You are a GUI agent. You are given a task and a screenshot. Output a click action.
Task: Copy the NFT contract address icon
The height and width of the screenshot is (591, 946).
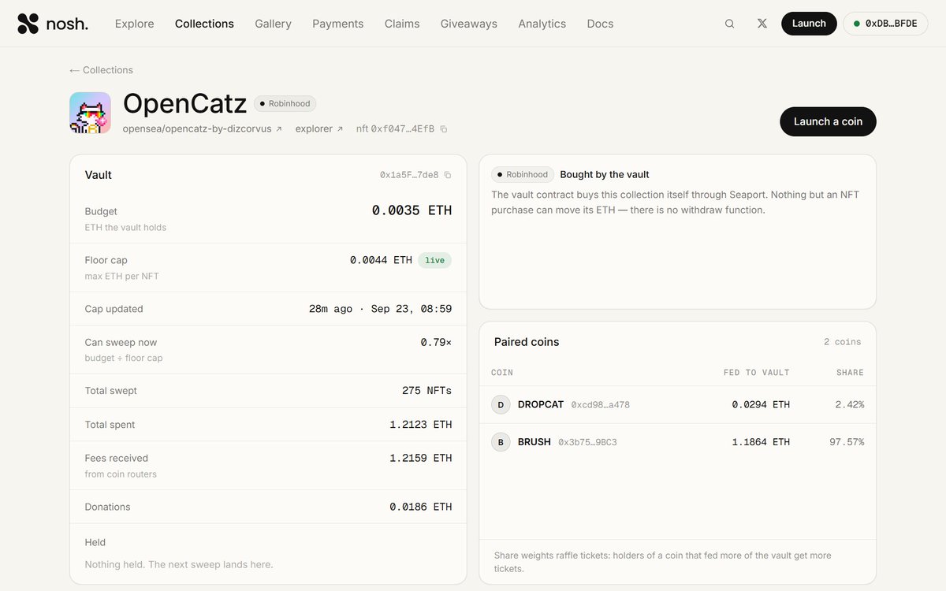pos(444,129)
